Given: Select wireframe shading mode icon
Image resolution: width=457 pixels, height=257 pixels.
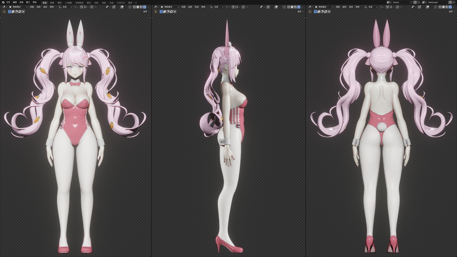Looking at the screenshot, I should 134,7.
